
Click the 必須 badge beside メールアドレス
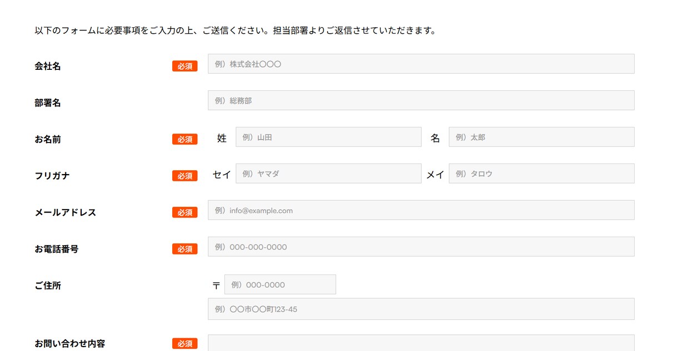(185, 212)
